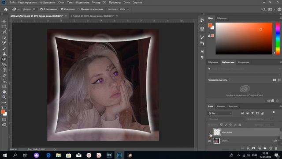Expand Слой 1 layer effects arrow
This screenshot has width=282, height=159.
(x=279, y=141)
